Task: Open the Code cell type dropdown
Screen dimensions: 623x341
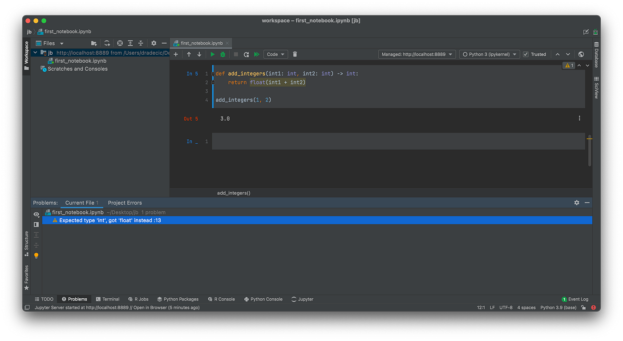Action: tap(275, 54)
